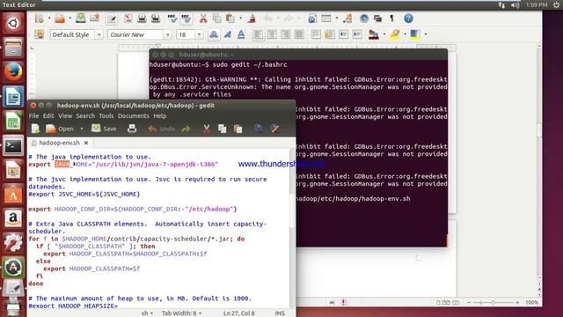Click the Paste icon in gedit toolbar
The image size is (563, 317).
coord(238,129)
